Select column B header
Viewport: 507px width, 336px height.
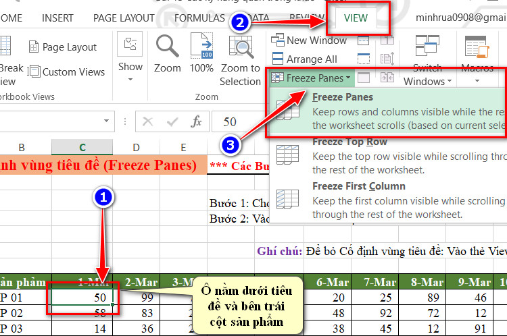22,148
